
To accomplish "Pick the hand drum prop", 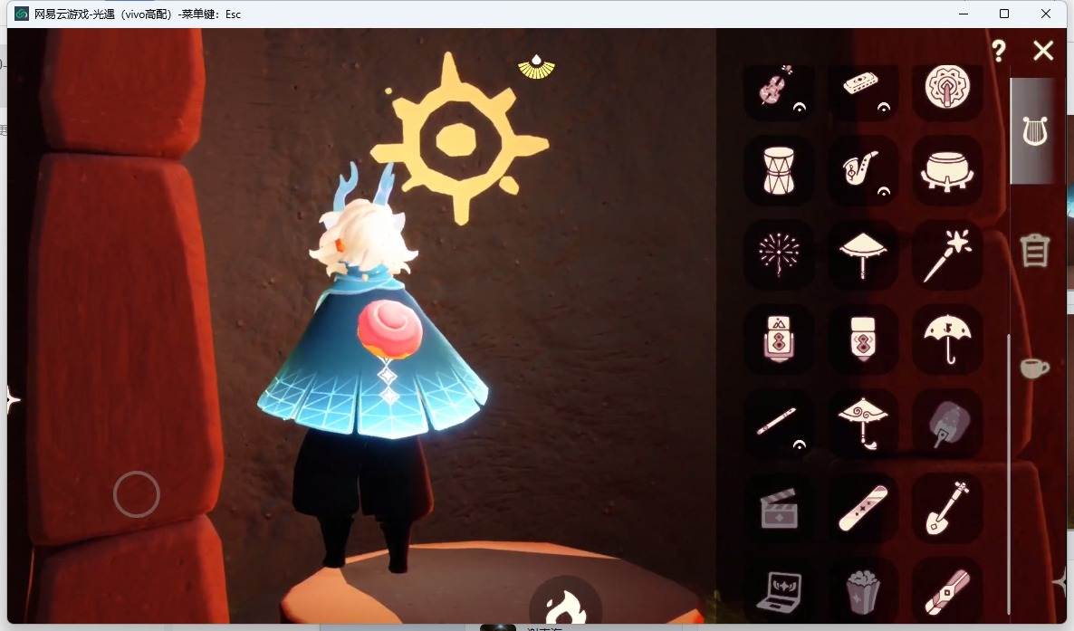I will coord(779,170).
